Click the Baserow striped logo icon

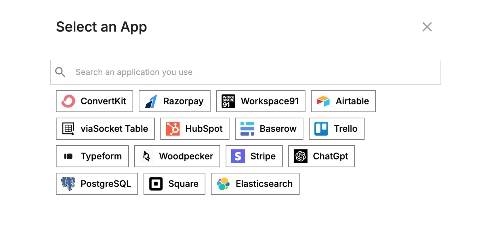pyautogui.click(x=247, y=129)
